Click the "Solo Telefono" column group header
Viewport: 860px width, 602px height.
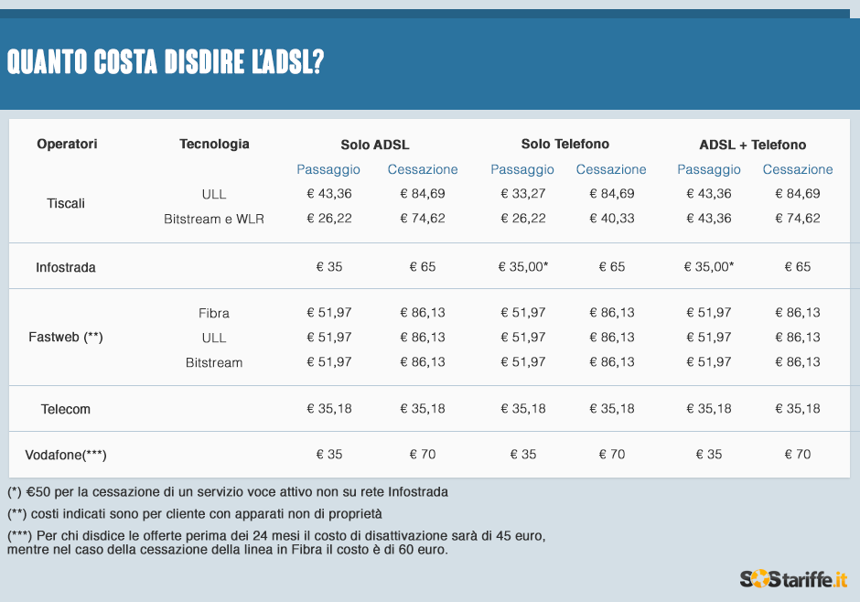pyautogui.click(x=564, y=144)
